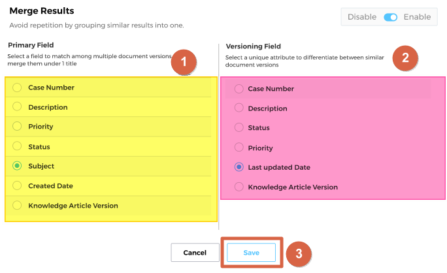Click the Cancel button
This screenshot has height=273, width=447.
(x=195, y=253)
